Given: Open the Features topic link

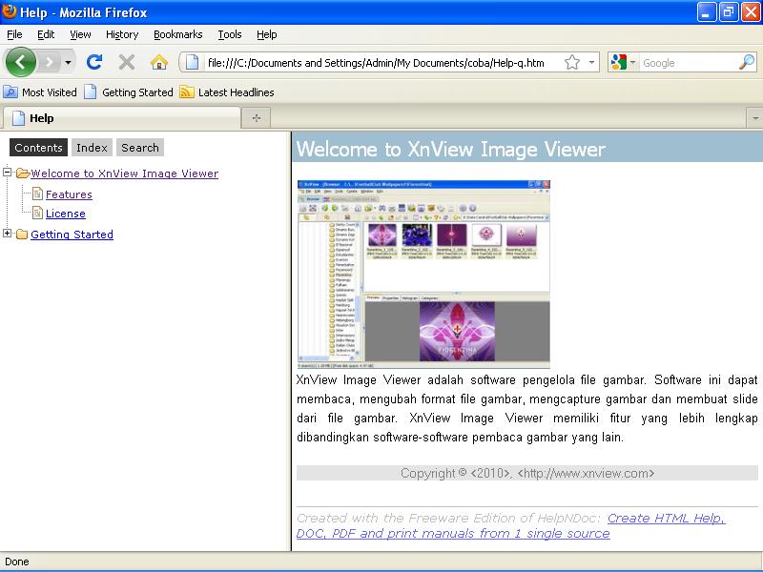Looking at the screenshot, I should point(69,194).
